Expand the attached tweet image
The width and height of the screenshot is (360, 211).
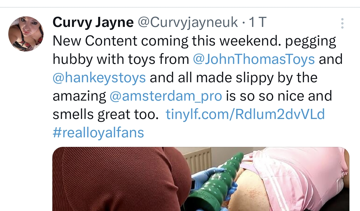click(x=201, y=179)
